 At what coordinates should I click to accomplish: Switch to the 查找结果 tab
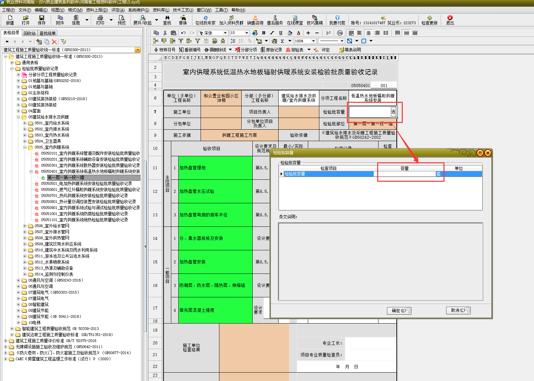47,33
